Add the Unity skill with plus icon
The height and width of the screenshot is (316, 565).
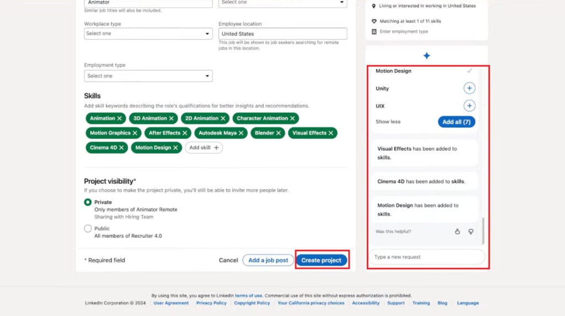point(469,88)
